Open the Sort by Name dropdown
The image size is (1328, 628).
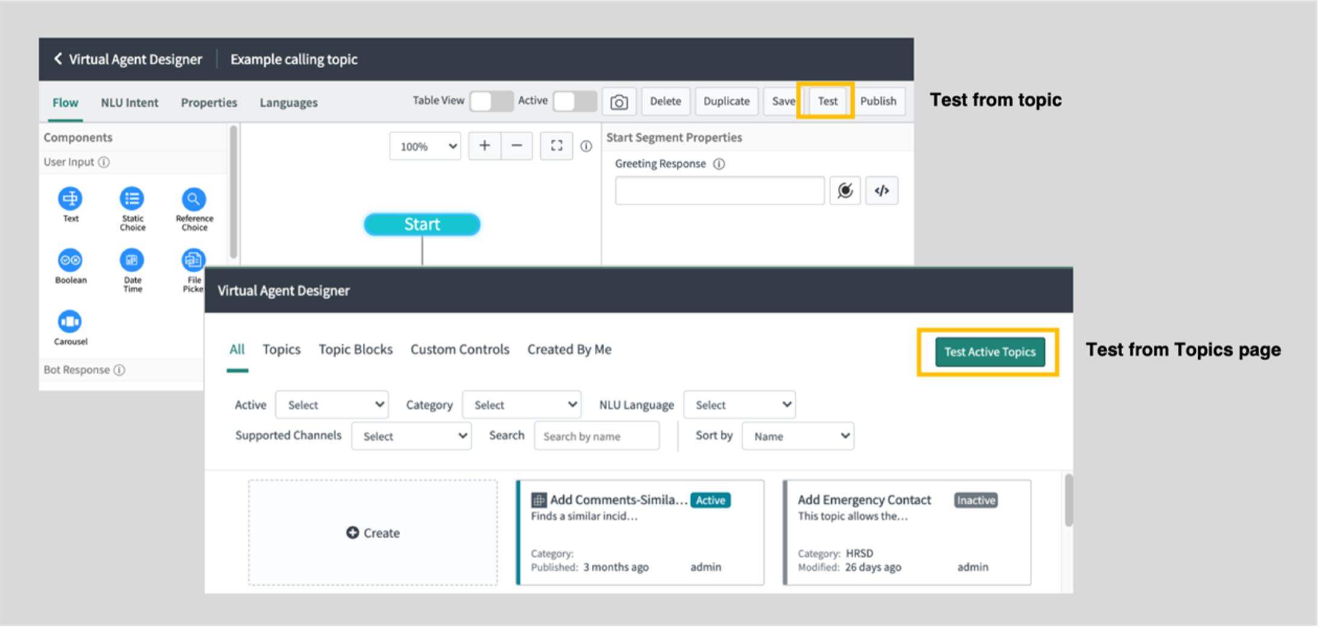click(x=798, y=436)
